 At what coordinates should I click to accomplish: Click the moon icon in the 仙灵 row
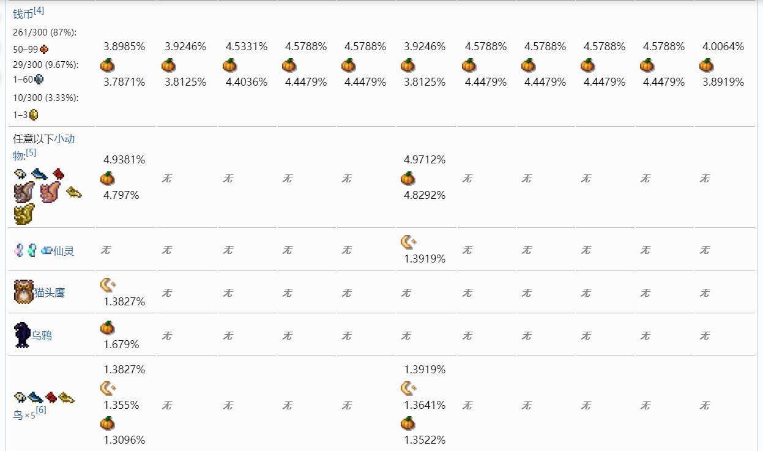click(408, 242)
